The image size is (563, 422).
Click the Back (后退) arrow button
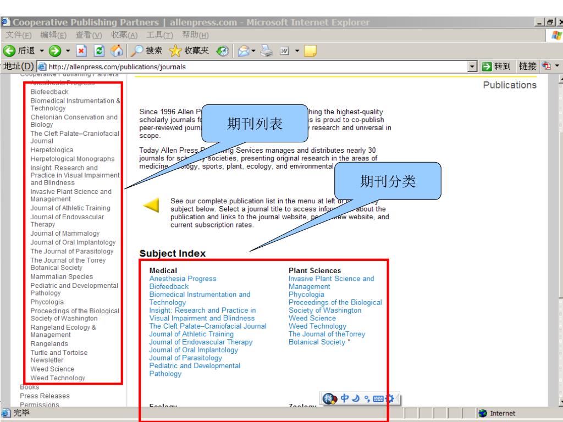[x=9, y=51]
